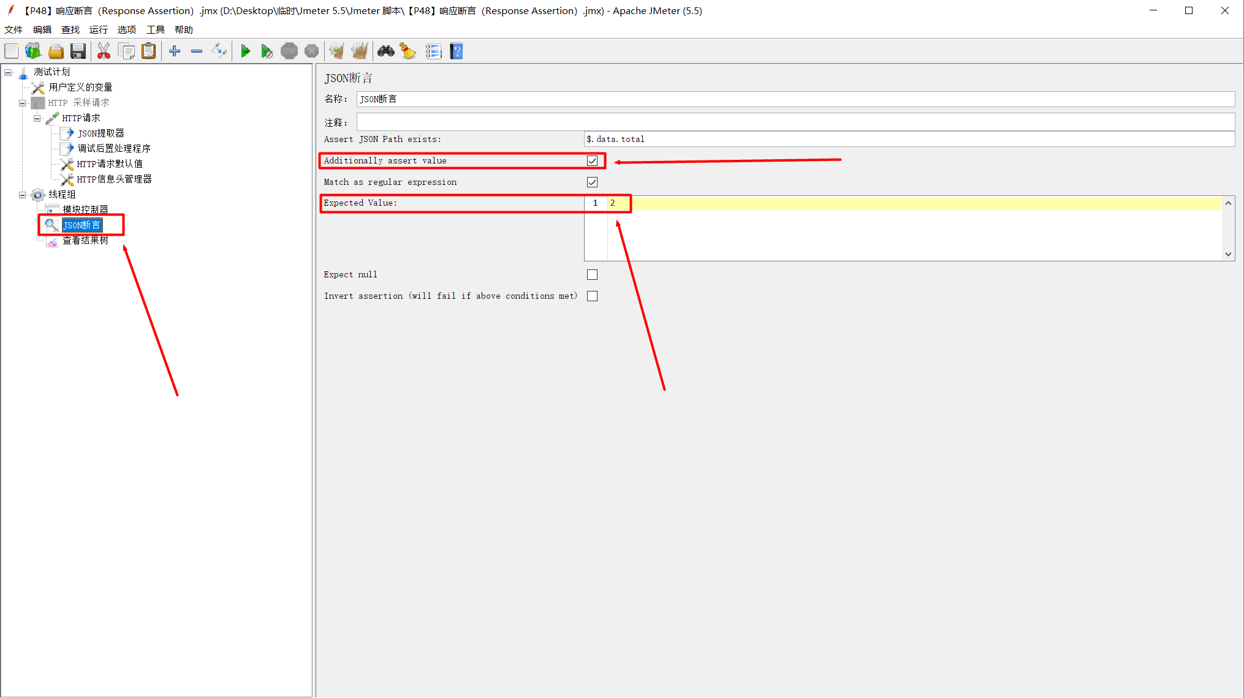
Task: Click the 注释 comment input field
Action: (795, 122)
